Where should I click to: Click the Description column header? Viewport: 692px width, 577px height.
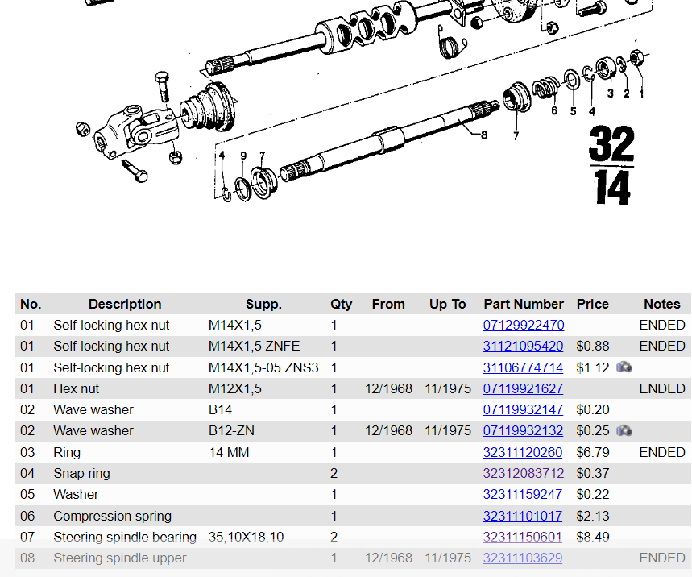[125, 304]
